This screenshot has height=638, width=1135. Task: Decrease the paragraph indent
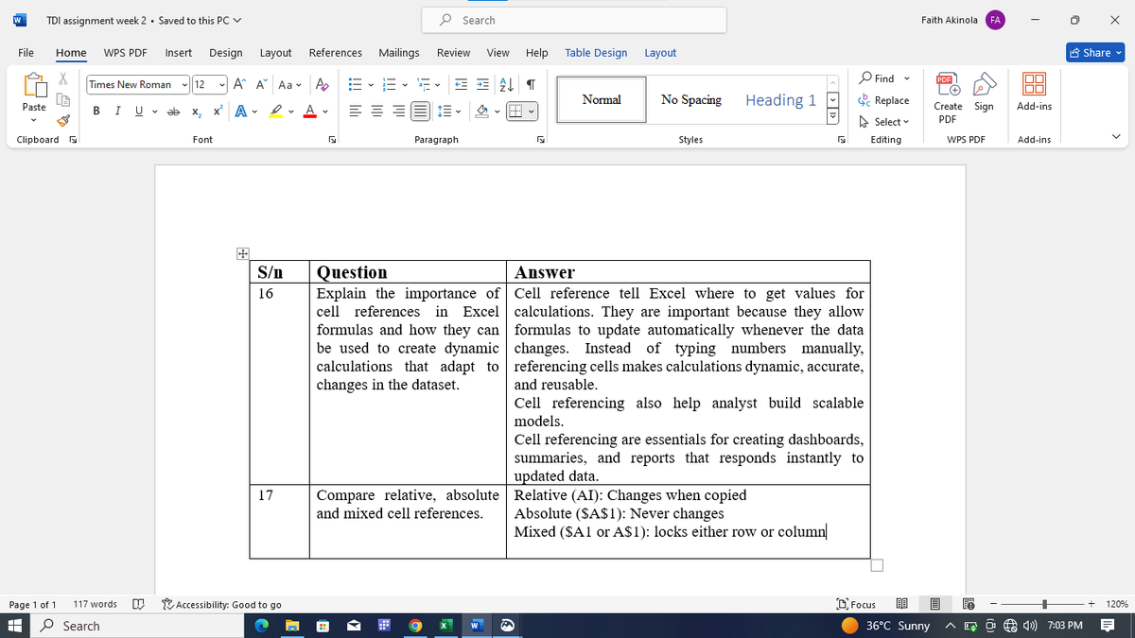point(461,84)
